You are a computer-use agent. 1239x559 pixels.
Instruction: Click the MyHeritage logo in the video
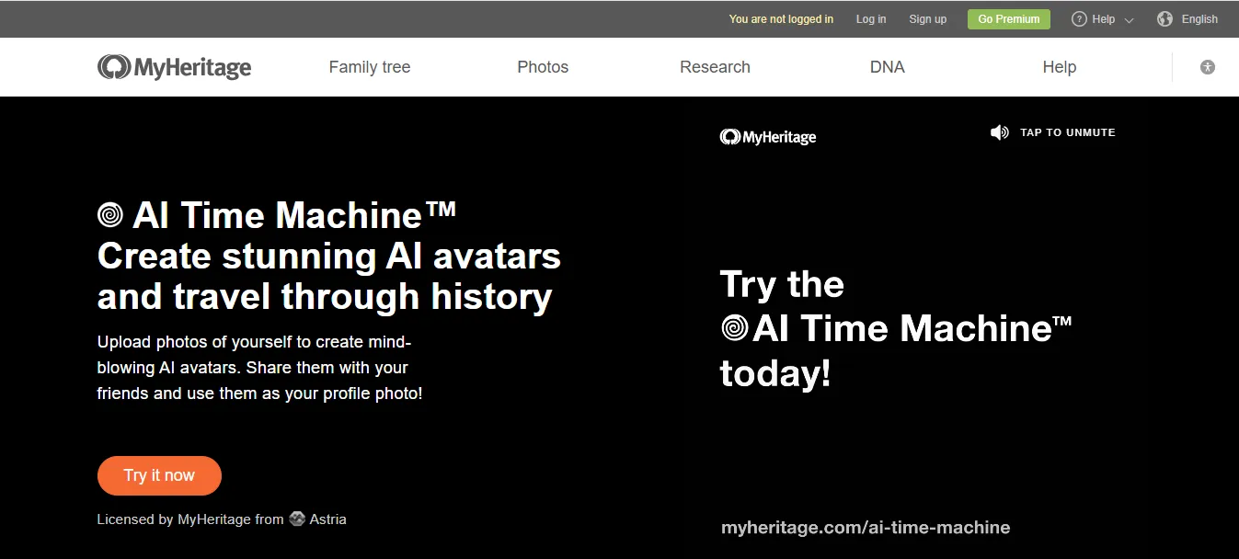point(768,137)
